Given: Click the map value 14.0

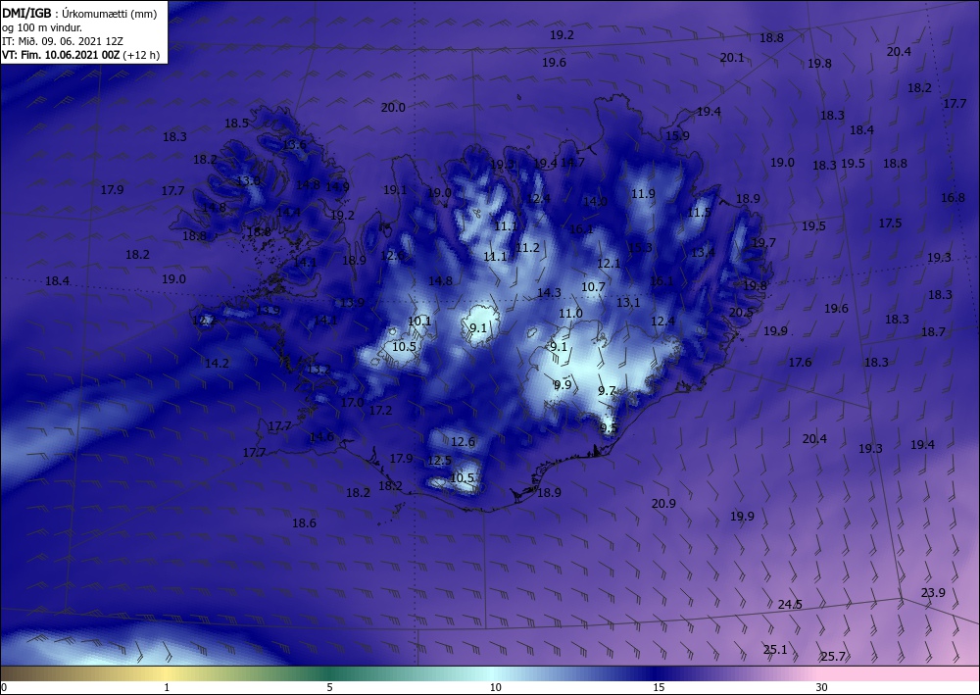Looking at the screenshot, I should 595,201.
